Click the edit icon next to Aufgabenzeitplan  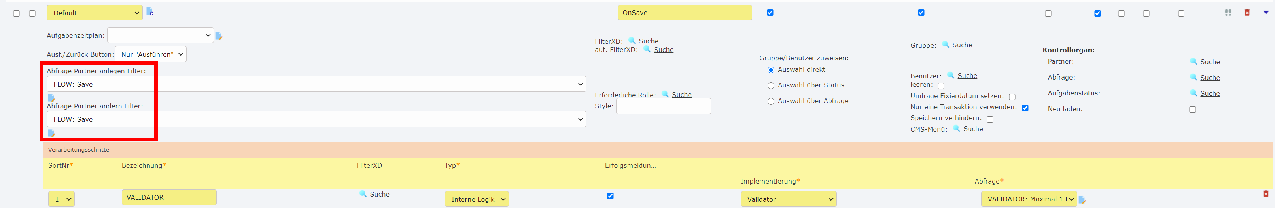(219, 36)
